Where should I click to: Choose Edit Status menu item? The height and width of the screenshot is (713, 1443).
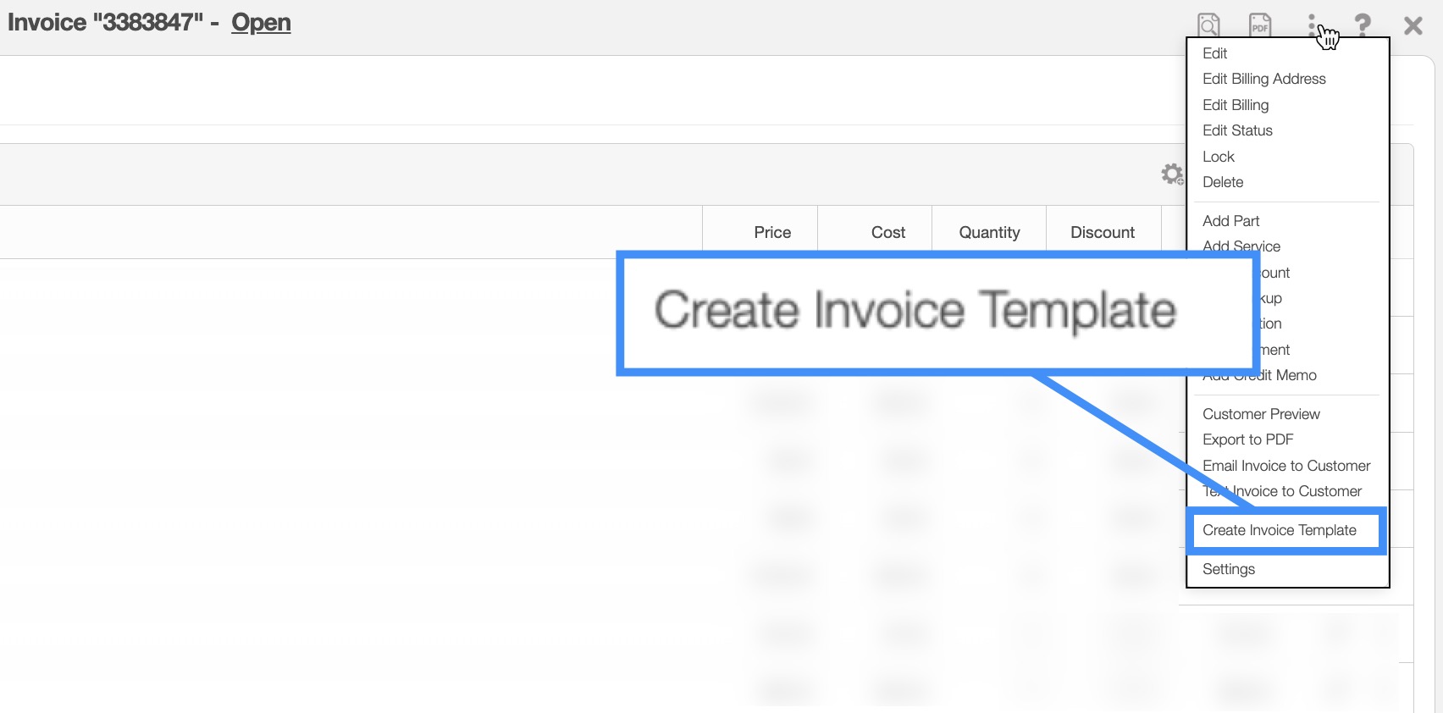coord(1237,130)
